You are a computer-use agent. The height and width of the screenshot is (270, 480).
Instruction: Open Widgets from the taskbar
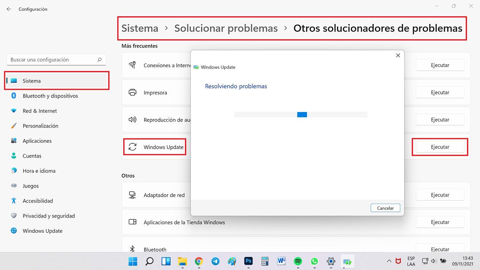166,261
